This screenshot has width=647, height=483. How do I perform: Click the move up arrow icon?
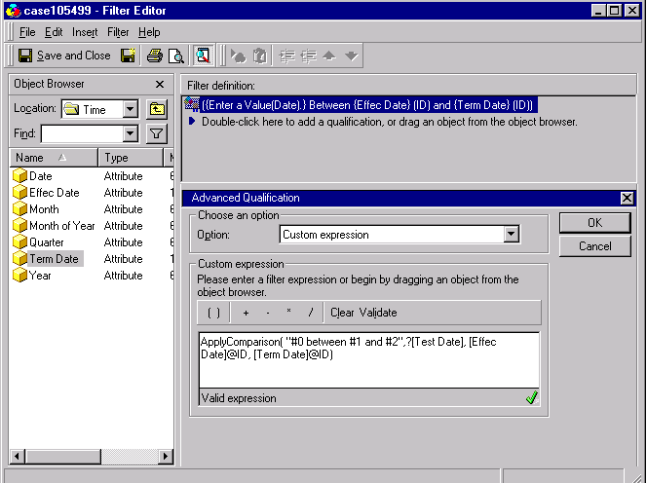(329, 56)
